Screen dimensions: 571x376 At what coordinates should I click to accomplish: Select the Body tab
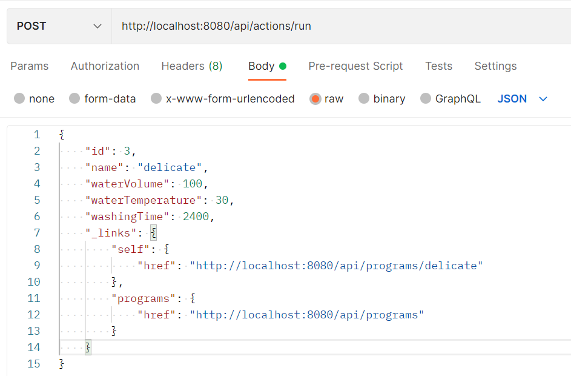click(262, 65)
